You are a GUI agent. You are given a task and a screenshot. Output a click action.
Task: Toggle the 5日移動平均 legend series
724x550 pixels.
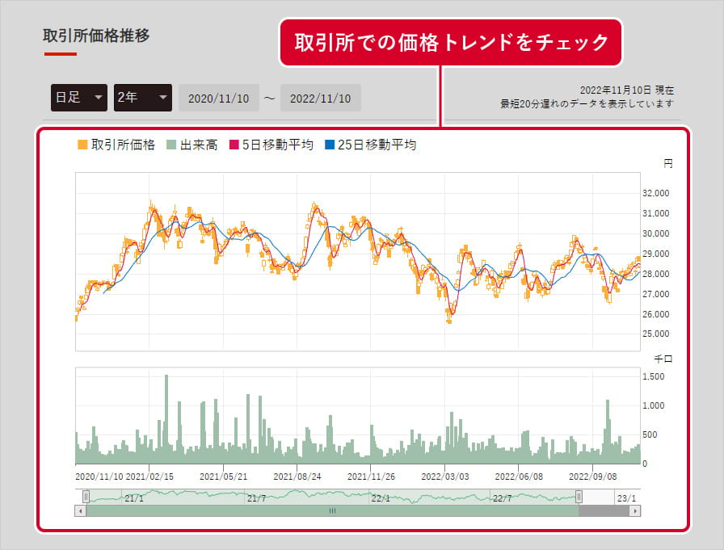(x=271, y=145)
